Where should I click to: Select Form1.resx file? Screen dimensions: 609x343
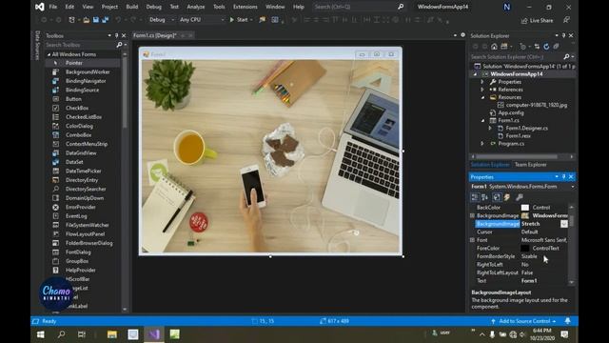(x=518, y=136)
